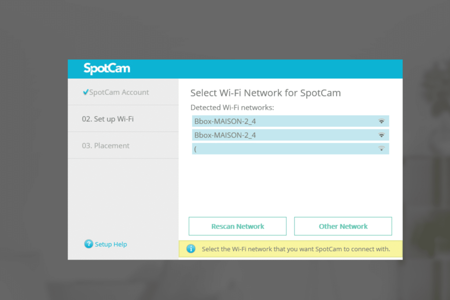Click the Wi-Fi signal icon of the second Bbox-MAISON-2_4 row
This screenshot has width=450, height=300.
tap(381, 135)
